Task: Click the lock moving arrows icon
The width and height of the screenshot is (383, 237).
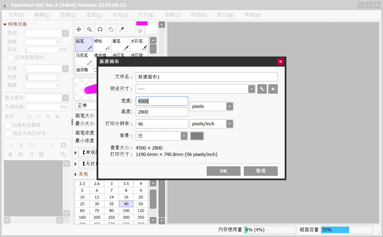Action: [x=48, y=116]
